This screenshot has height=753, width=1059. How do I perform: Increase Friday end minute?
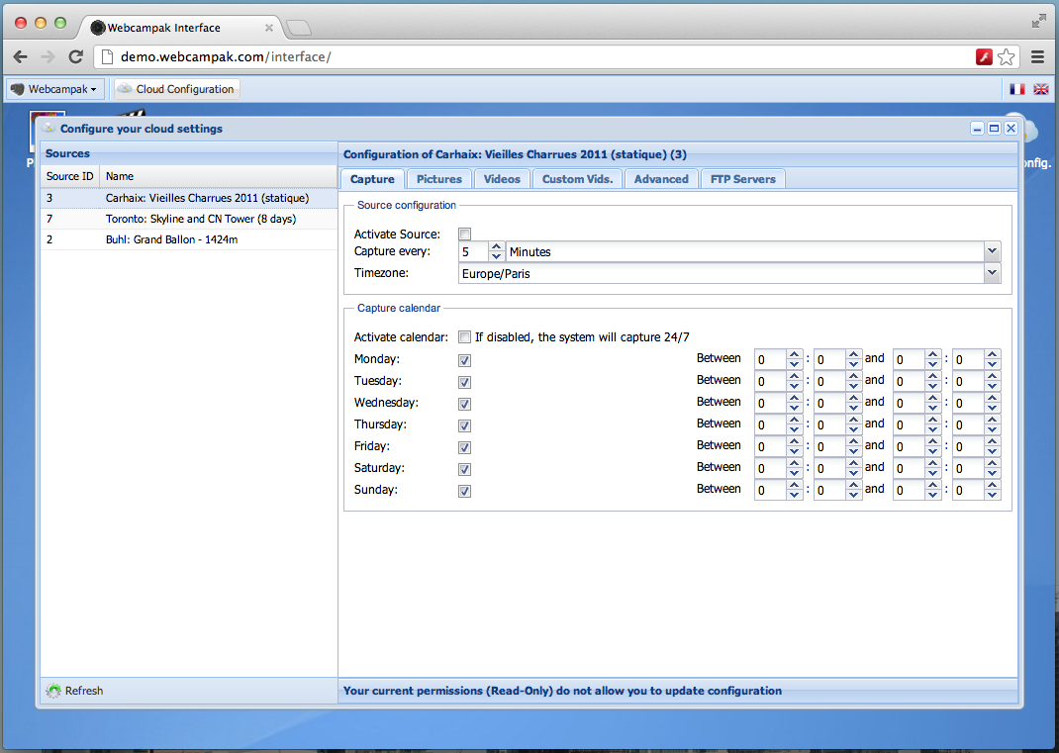click(x=992, y=441)
